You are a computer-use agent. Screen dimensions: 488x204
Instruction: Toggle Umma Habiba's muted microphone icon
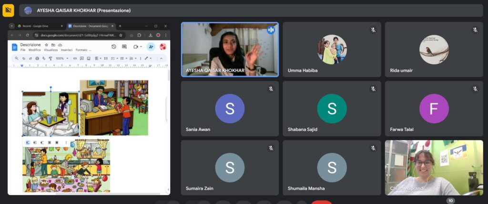373,30
